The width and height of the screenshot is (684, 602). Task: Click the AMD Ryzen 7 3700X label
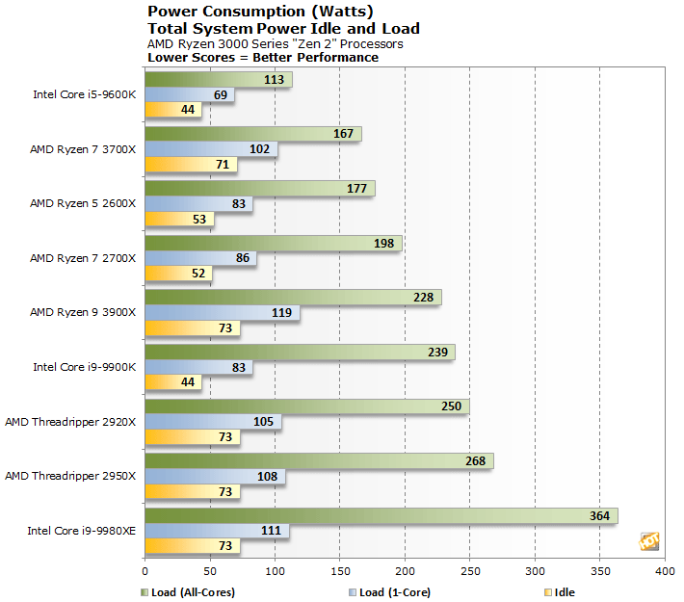(x=83, y=149)
